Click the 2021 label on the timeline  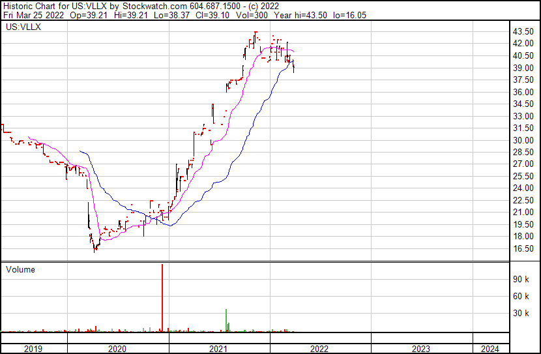point(219,349)
